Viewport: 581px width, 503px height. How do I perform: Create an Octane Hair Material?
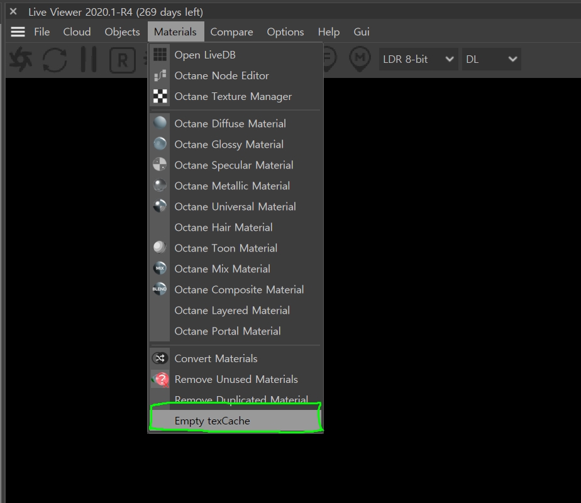pyautogui.click(x=235, y=227)
